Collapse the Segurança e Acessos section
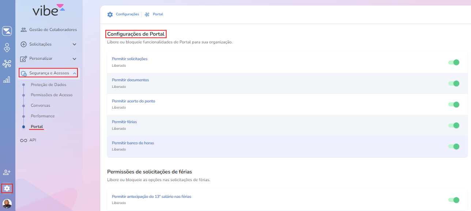Image resolution: width=471 pixels, height=211 pixels. point(75,73)
